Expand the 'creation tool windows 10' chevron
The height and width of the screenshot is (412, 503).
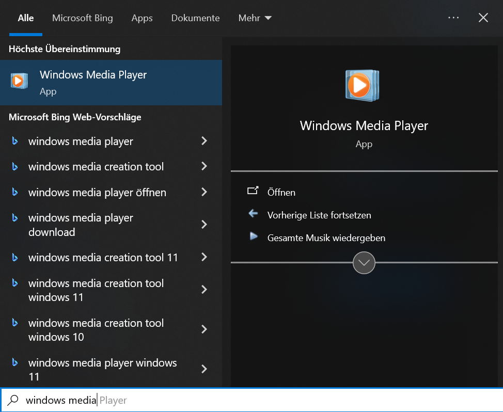204,329
